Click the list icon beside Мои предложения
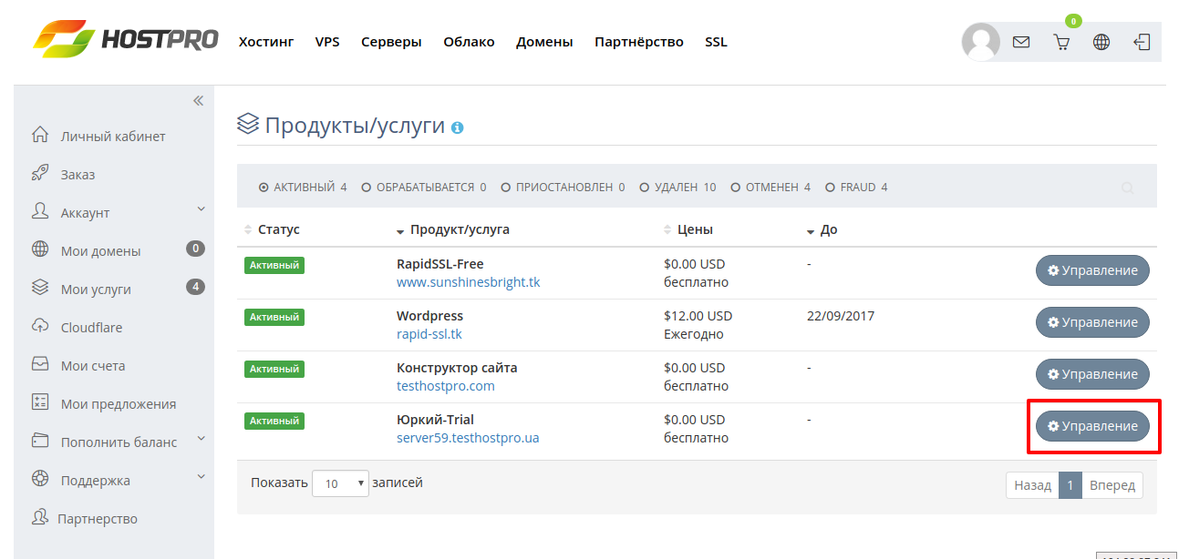1189x559 pixels. click(39, 402)
